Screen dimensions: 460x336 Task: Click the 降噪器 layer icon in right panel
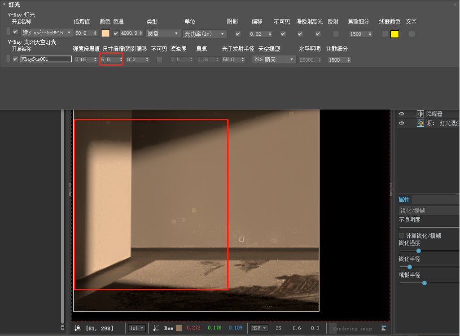[x=420, y=113]
